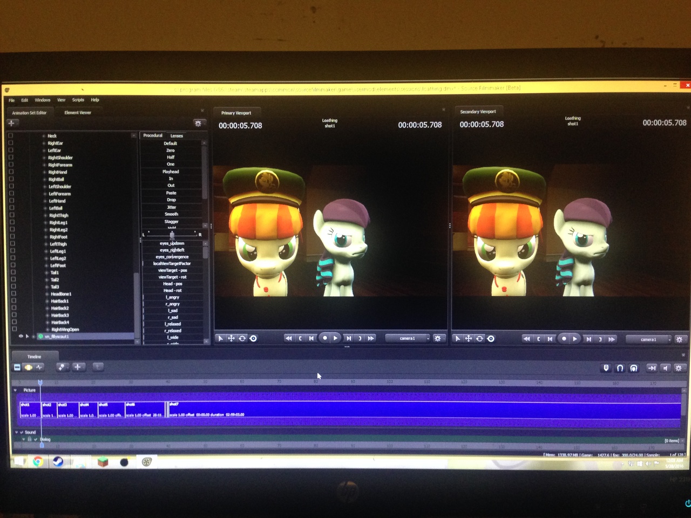This screenshot has height=518, width=691.
Task: Switch to the Element Viewer tab
Action: click(x=78, y=113)
